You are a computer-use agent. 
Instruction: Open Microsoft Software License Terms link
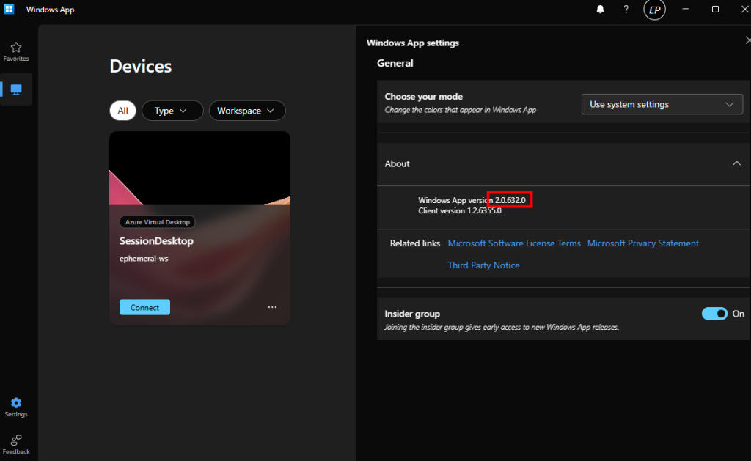click(514, 243)
